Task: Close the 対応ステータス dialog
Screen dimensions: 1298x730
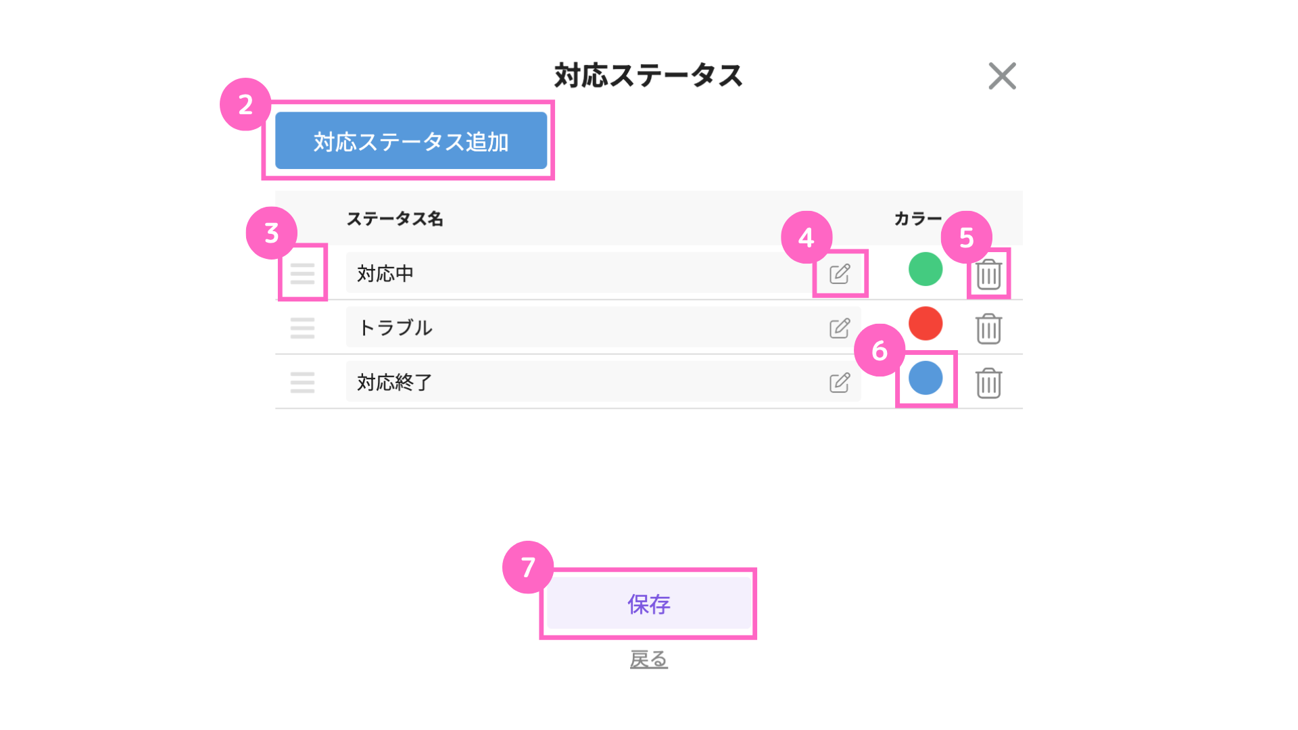Action: 1002,76
